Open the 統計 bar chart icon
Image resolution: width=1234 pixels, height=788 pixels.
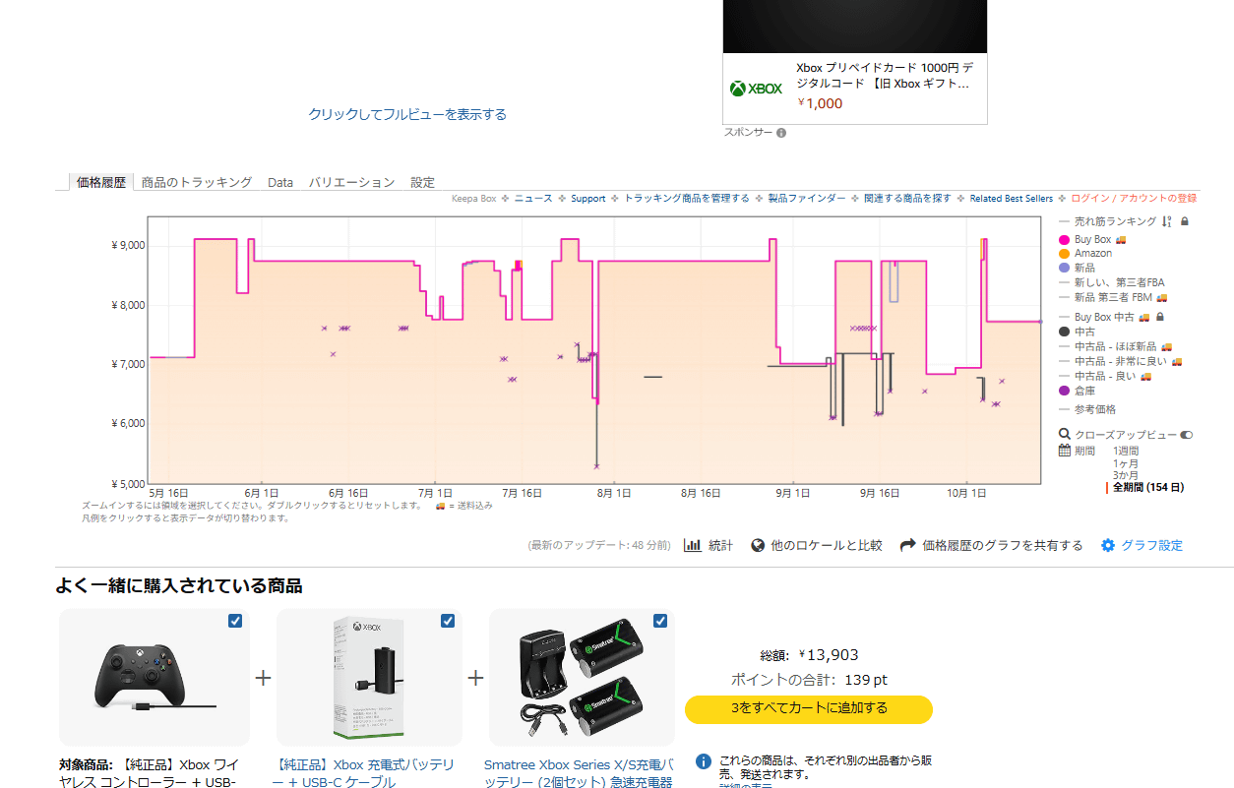(x=692, y=545)
